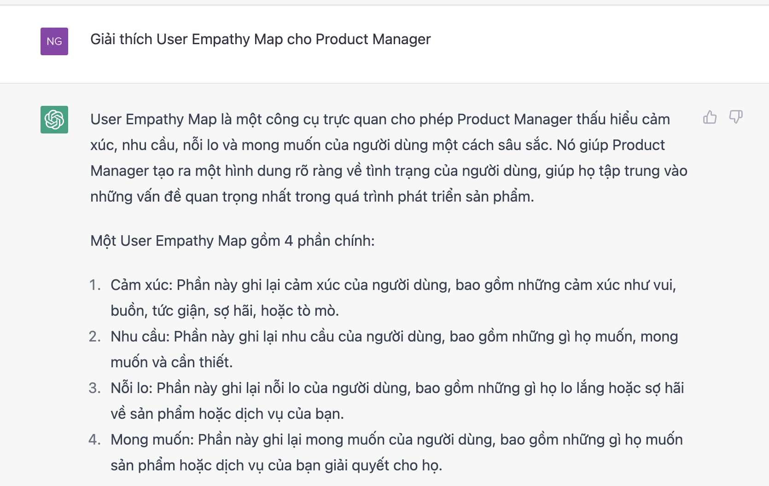Screen dimensions: 769x486
Task: Click the 'Mong muốn:' label in list
Action: tap(152, 440)
